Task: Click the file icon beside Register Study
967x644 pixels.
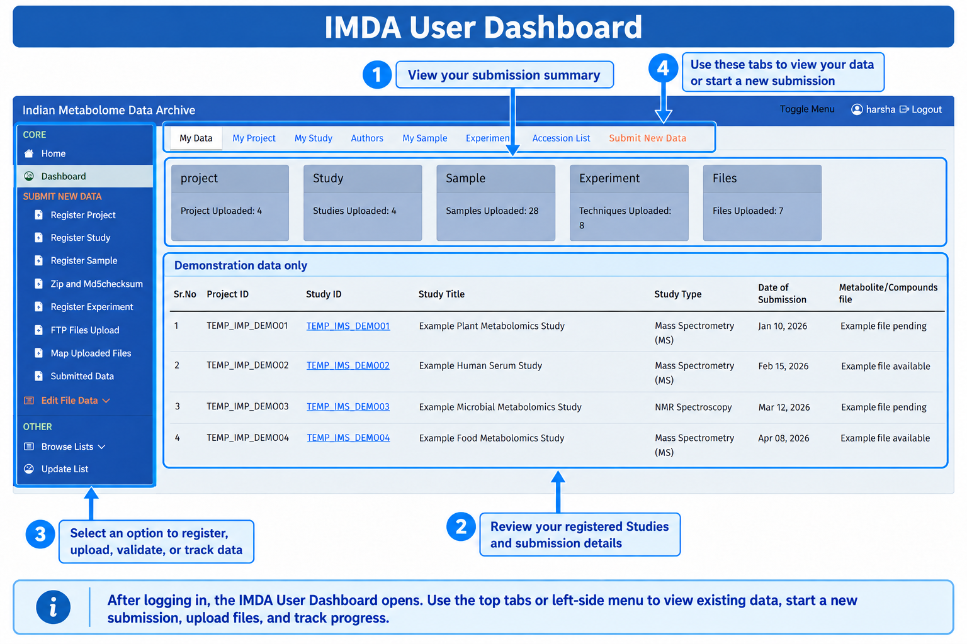Action: pos(38,238)
